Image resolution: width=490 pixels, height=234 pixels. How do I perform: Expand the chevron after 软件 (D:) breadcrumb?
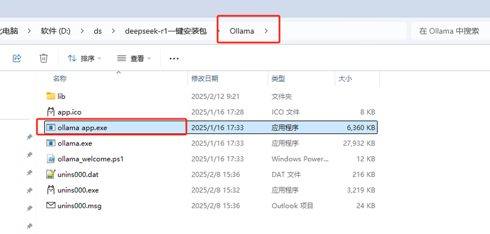[x=83, y=31]
